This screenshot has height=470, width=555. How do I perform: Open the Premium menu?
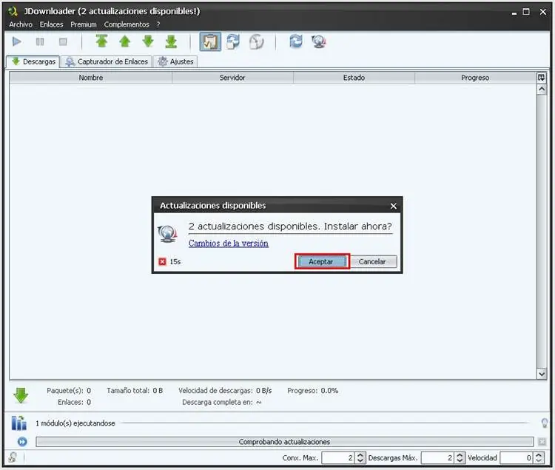84,24
